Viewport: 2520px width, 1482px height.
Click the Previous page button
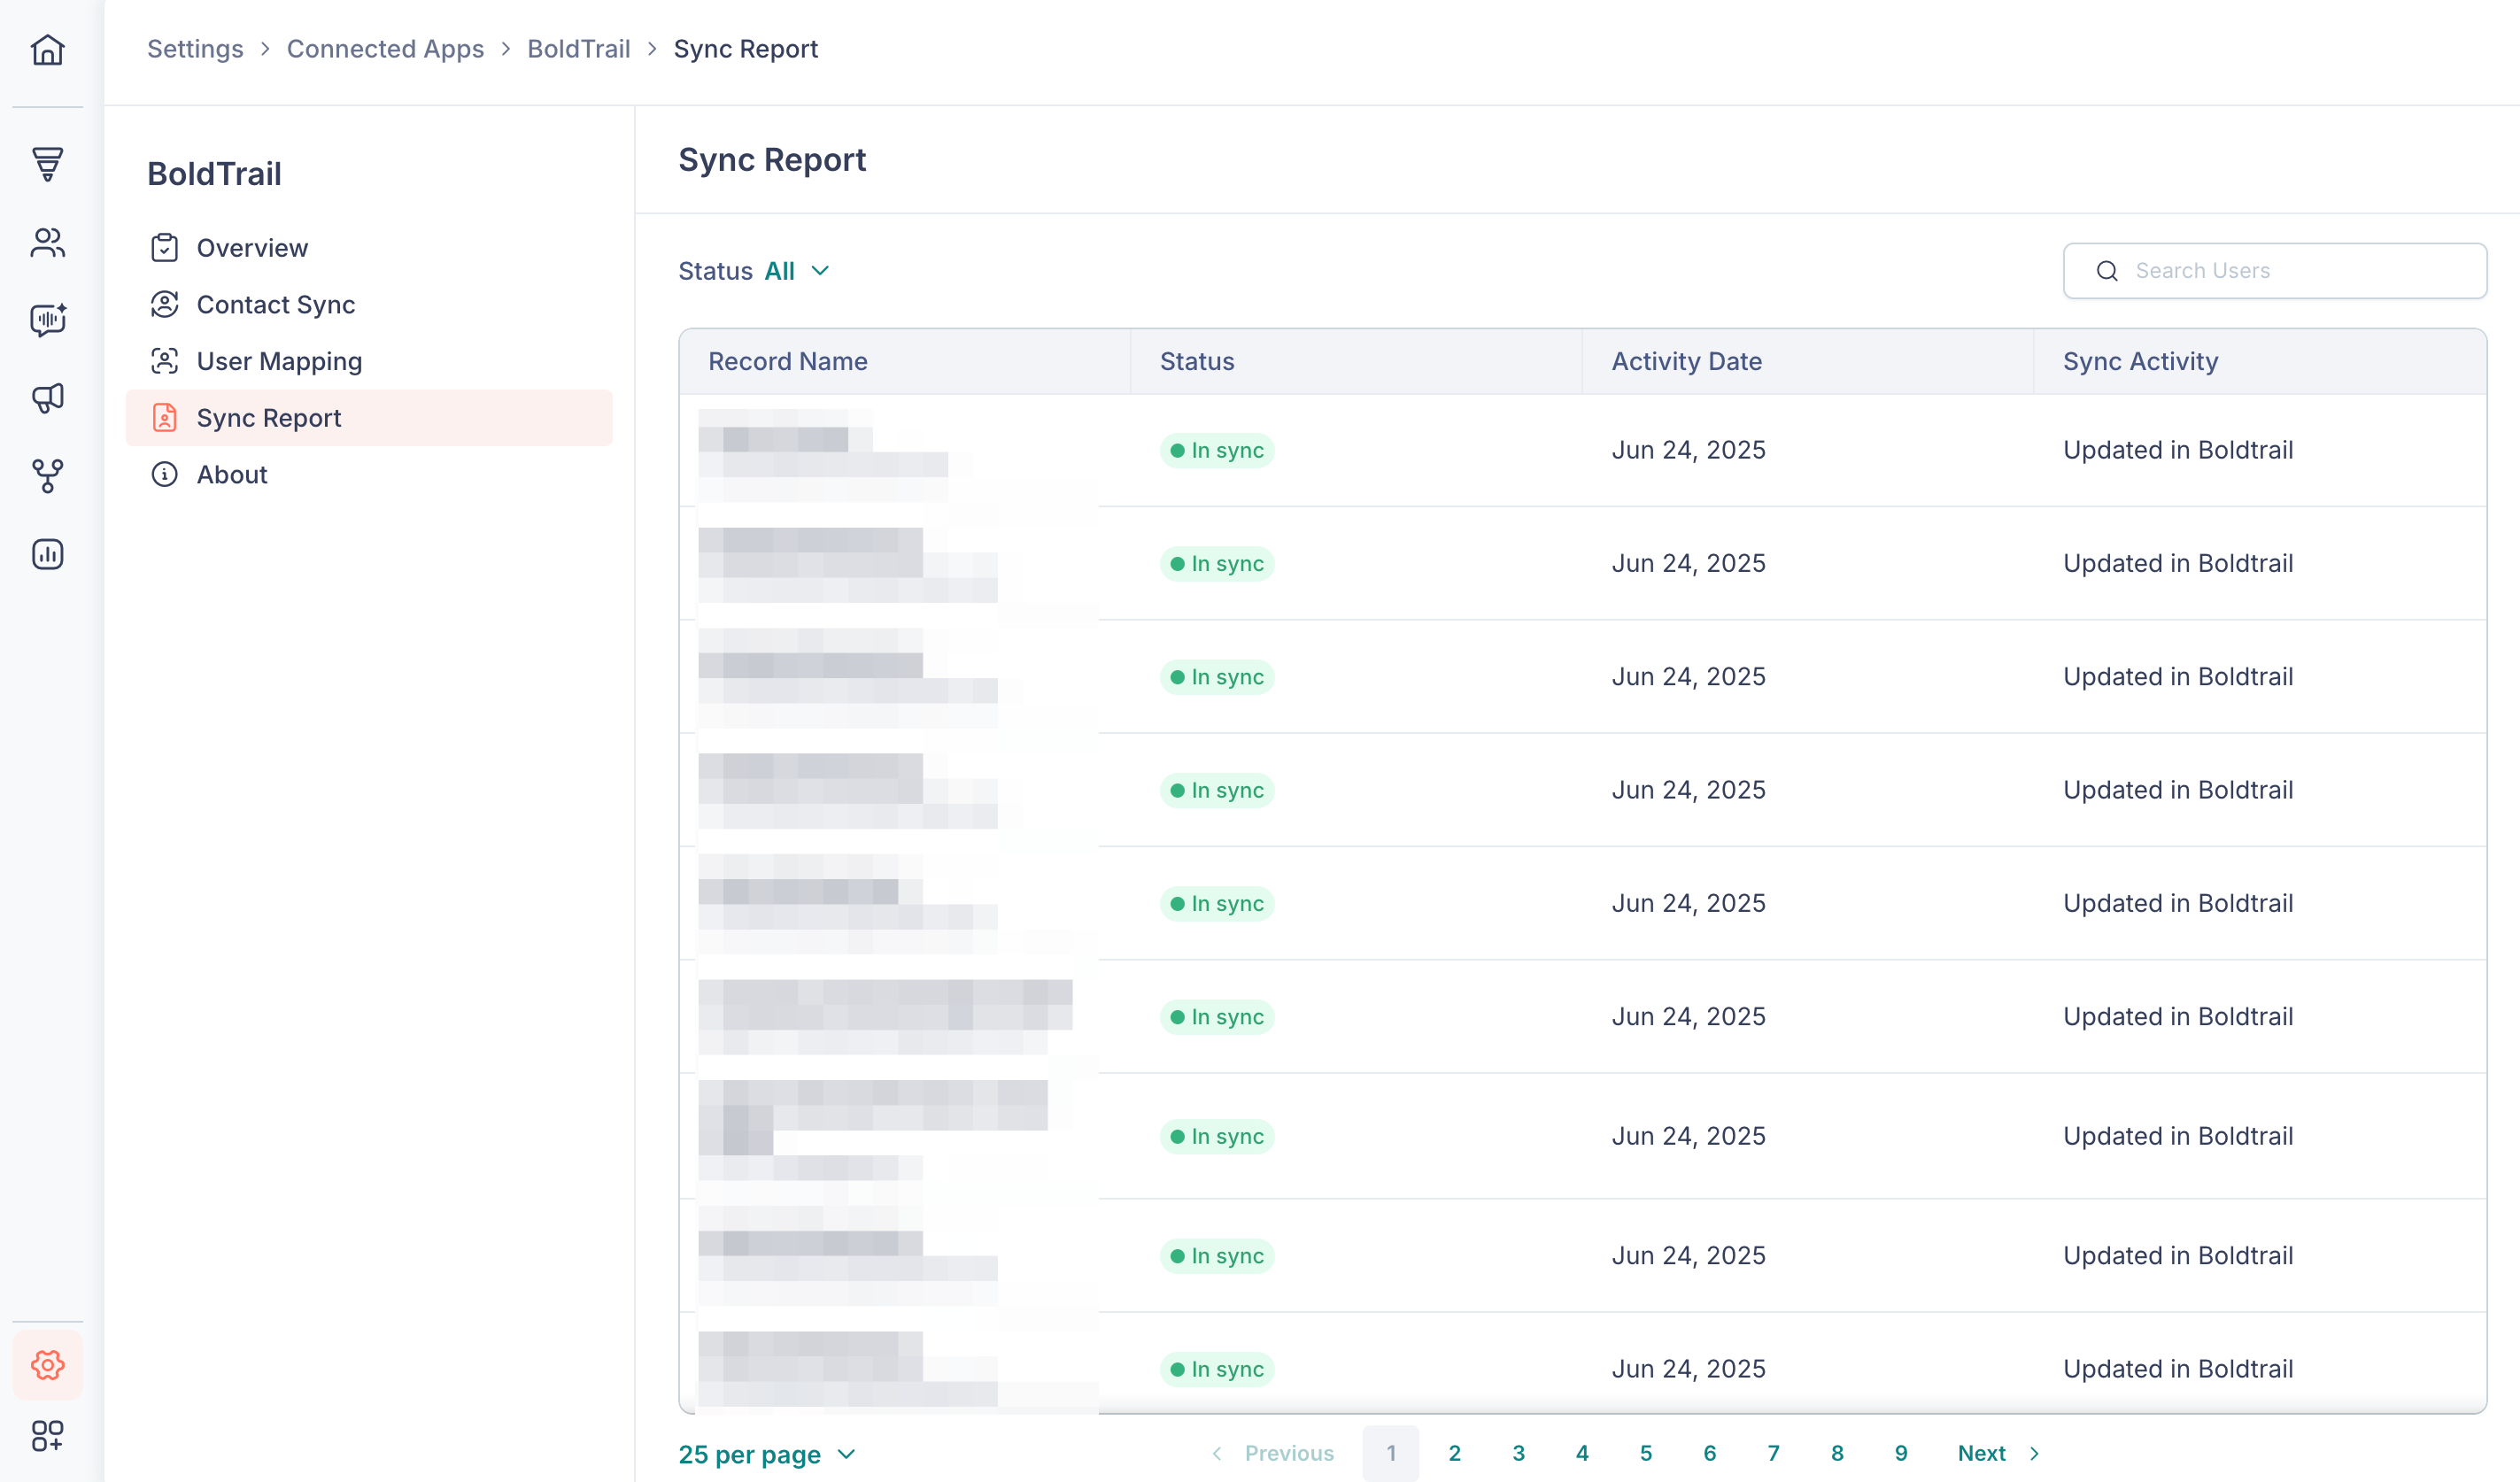[x=1273, y=1453]
